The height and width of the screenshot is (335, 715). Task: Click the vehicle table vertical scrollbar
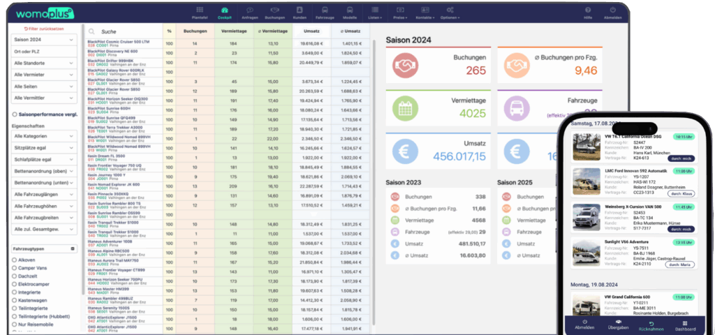[374, 182]
